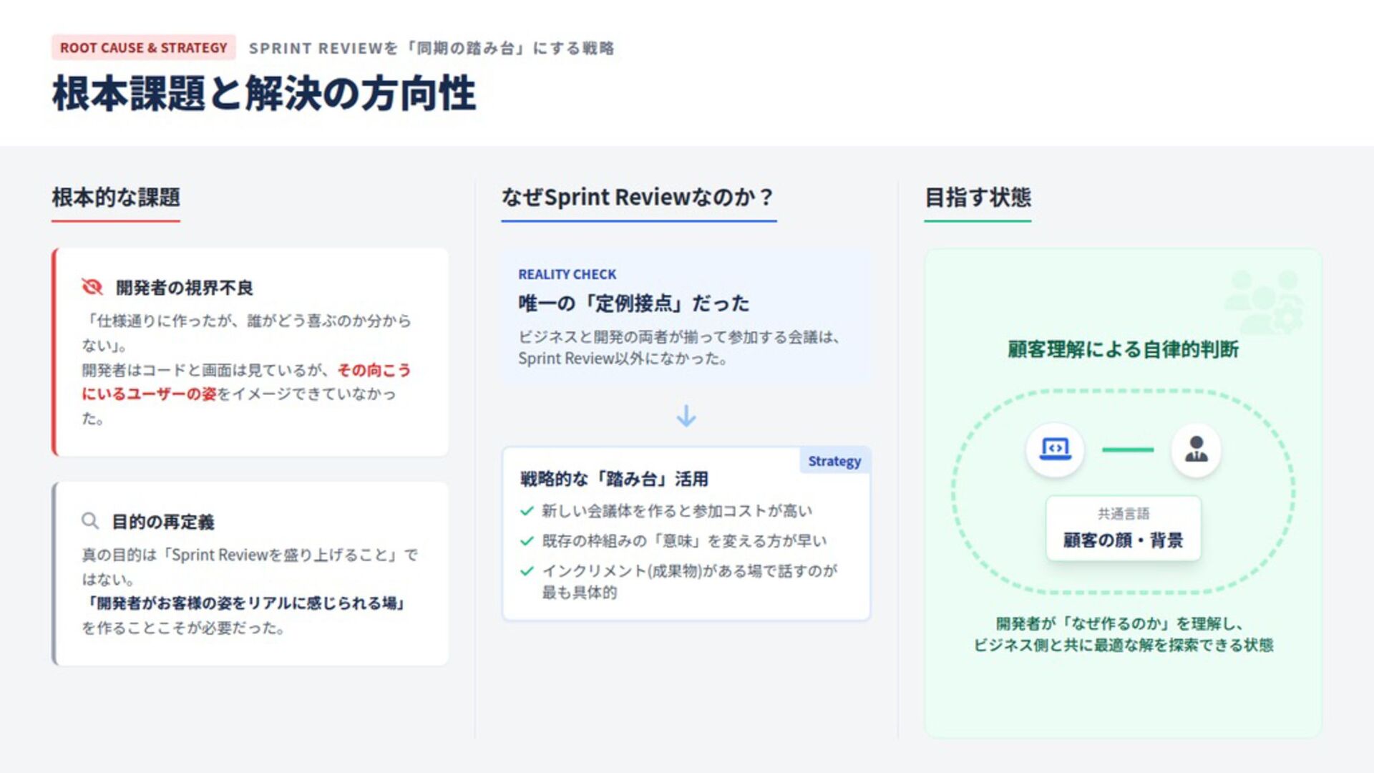The width and height of the screenshot is (1374, 773).
Task: Click checkmark beside 既存の枠組みの「意味」を変える
Action: pos(527,541)
